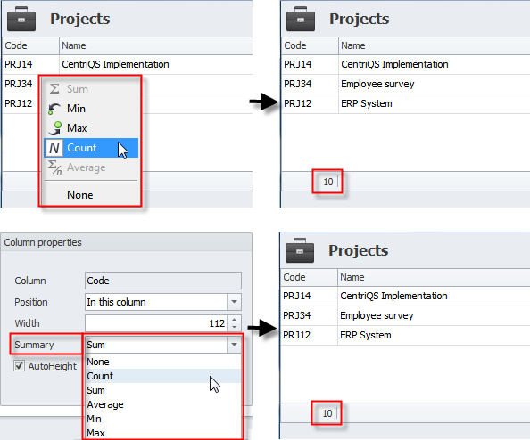Click the Projects briefcase icon at top left
The image size is (530, 440).
click(x=21, y=19)
